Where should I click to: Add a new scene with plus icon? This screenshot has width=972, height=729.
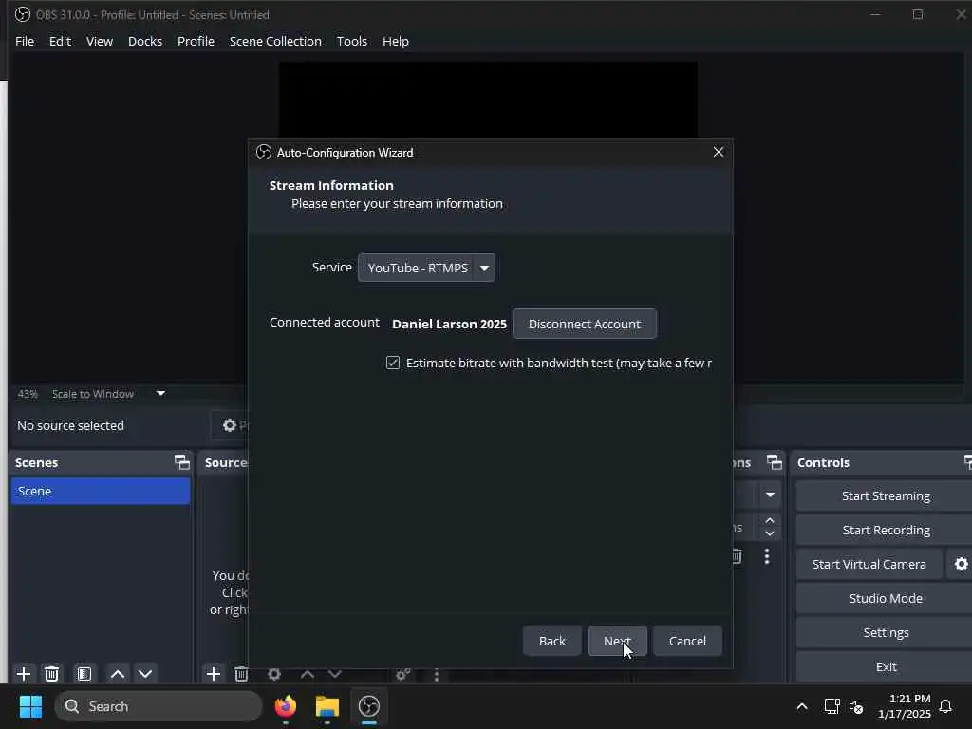click(24, 674)
